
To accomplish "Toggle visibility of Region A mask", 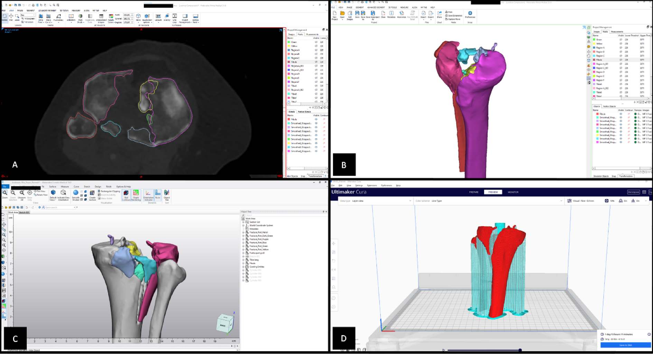I will (316, 50).
